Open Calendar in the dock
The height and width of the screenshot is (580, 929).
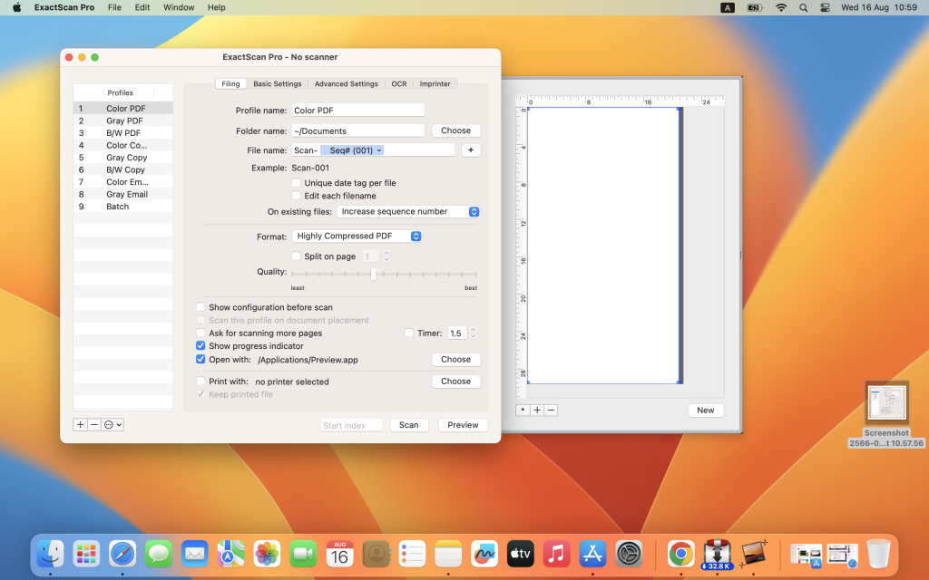(339, 554)
